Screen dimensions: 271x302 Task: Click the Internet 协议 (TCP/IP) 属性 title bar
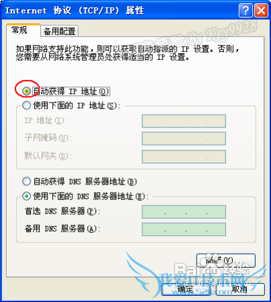coord(121,10)
